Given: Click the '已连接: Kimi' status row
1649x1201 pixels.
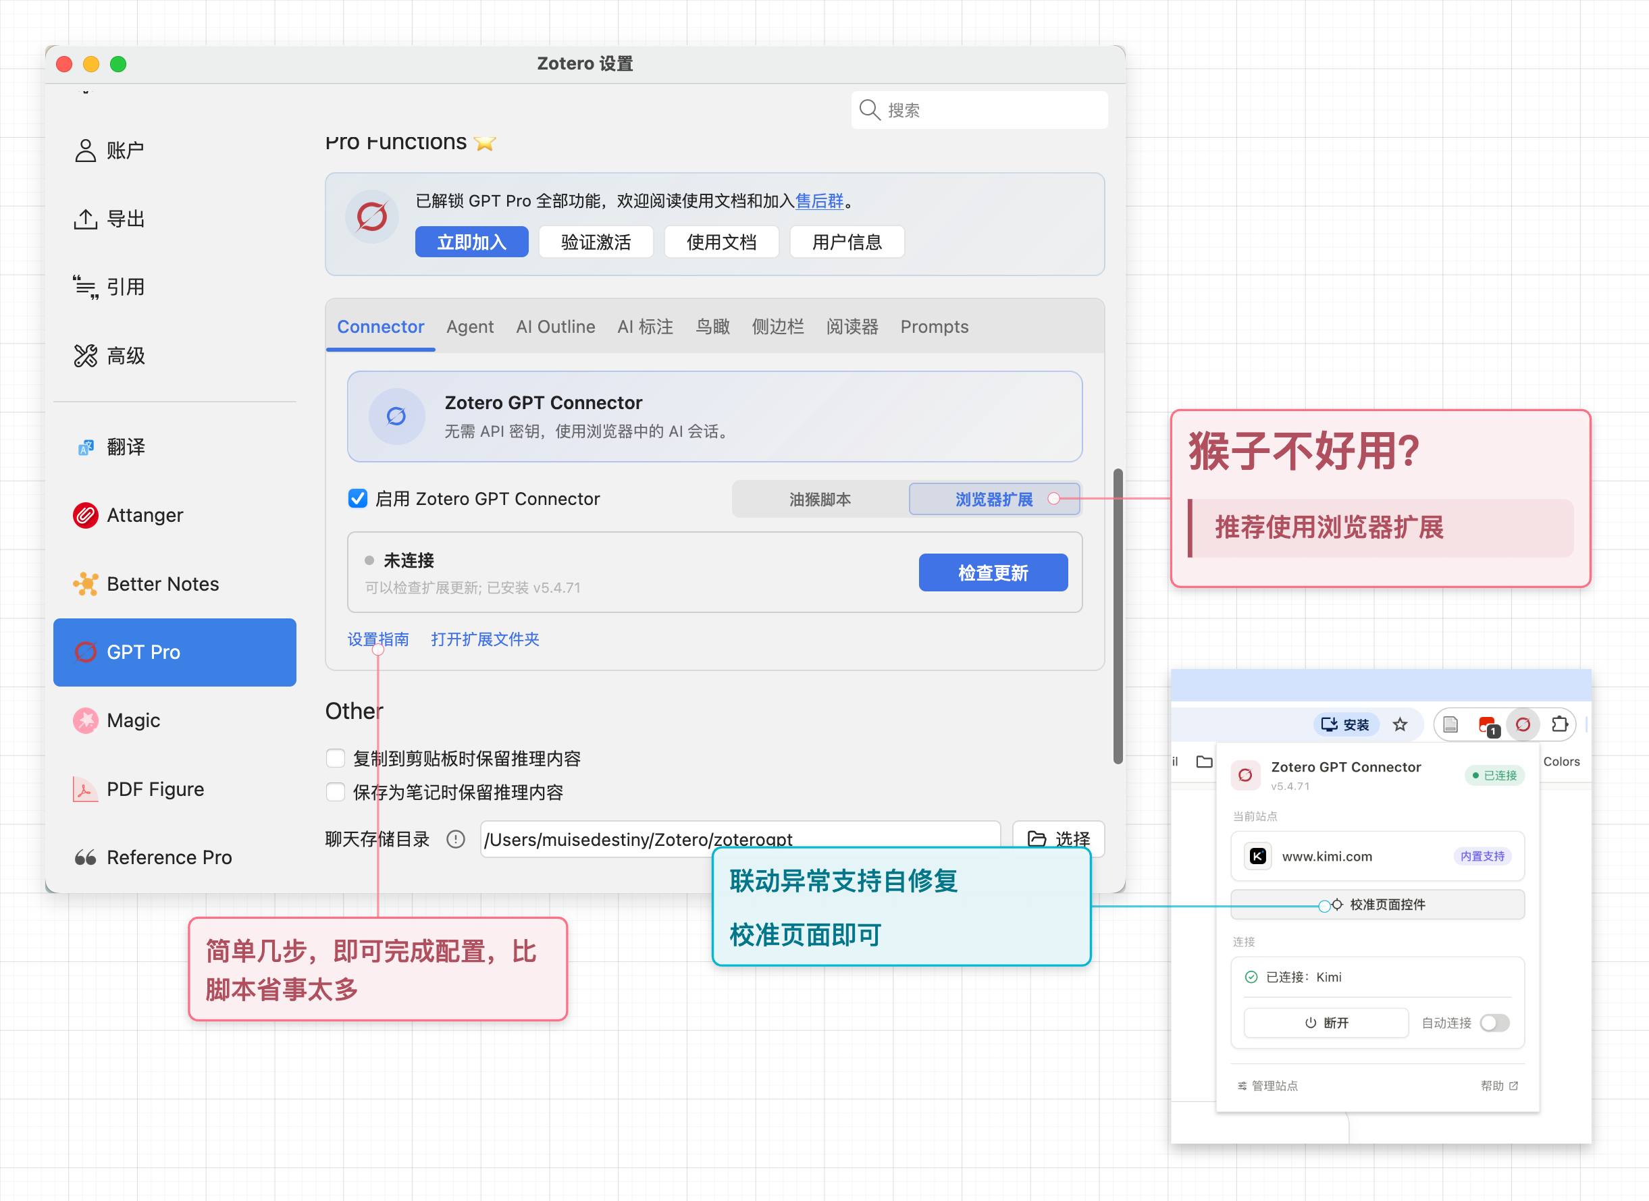Looking at the screenshot, I should click(1377, 976).
